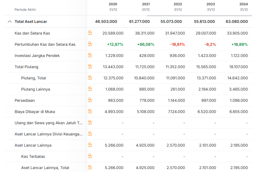Select the 2020 column header
Image resolution: width=262 pixels, height=172 pixels.
[x=113, y=4]
